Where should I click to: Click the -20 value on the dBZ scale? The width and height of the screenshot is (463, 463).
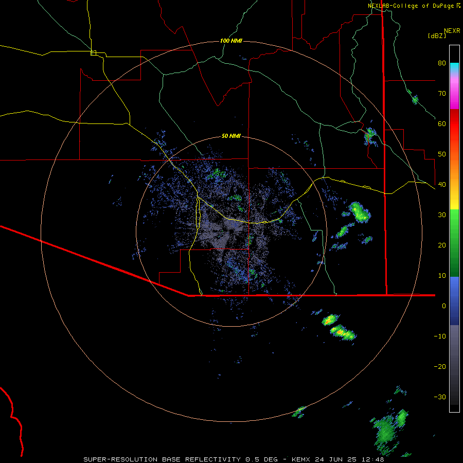coord(440,367)
